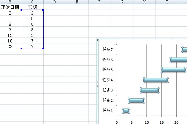Select 工期 cell containing value 6
Screen dimensions: 187x124
[x=32, y=24]
